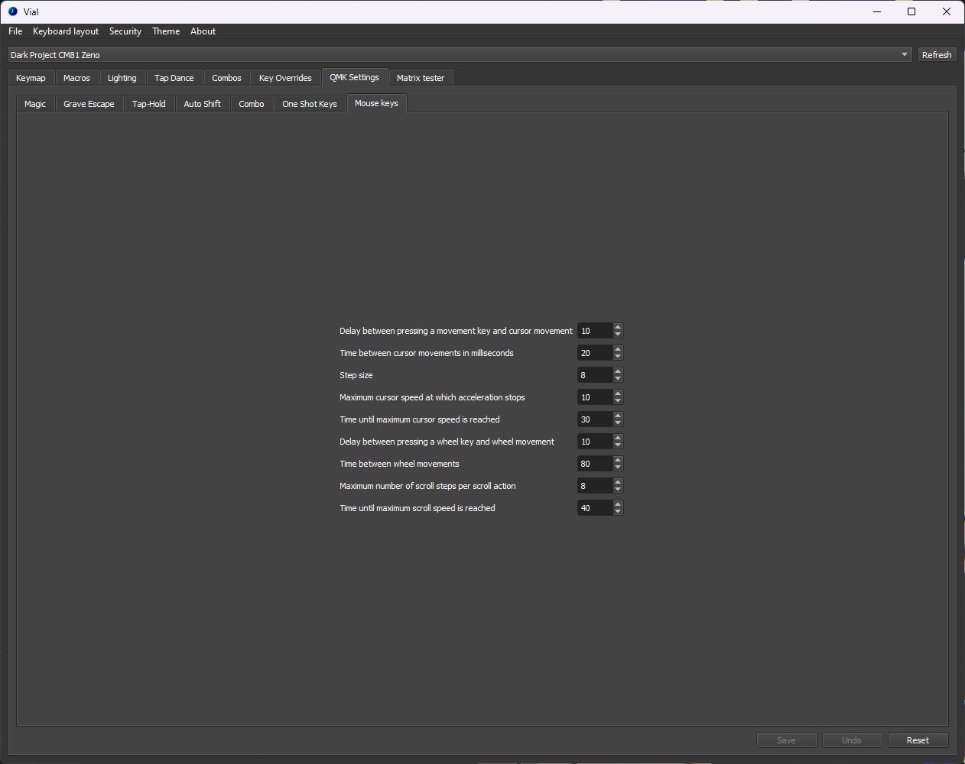Image resolution: width=965 pixels, height=764 pixels.
Task: Switch to the Combos tab
Action: point(227,78)
